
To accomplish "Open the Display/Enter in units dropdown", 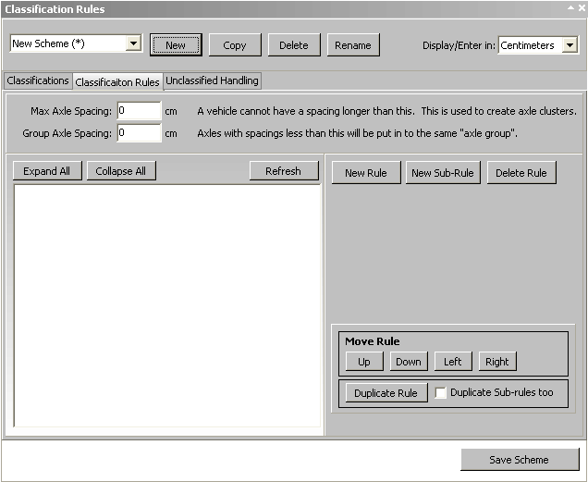I will (x=570, y=45).
